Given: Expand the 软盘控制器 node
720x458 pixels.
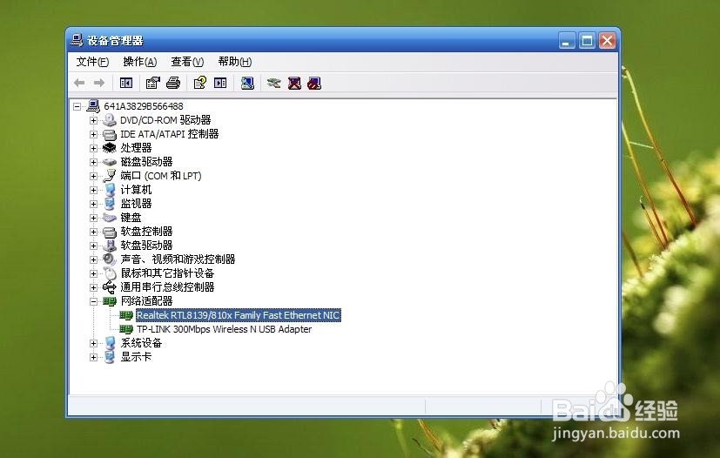Looking at the screenshot, I should [x=93, y=232].
